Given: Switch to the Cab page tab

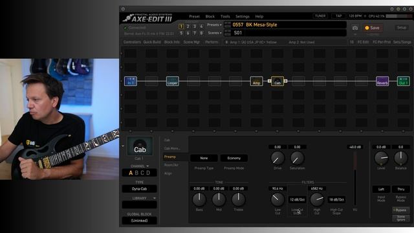Looking at the screenshot, I should (167, 140).
